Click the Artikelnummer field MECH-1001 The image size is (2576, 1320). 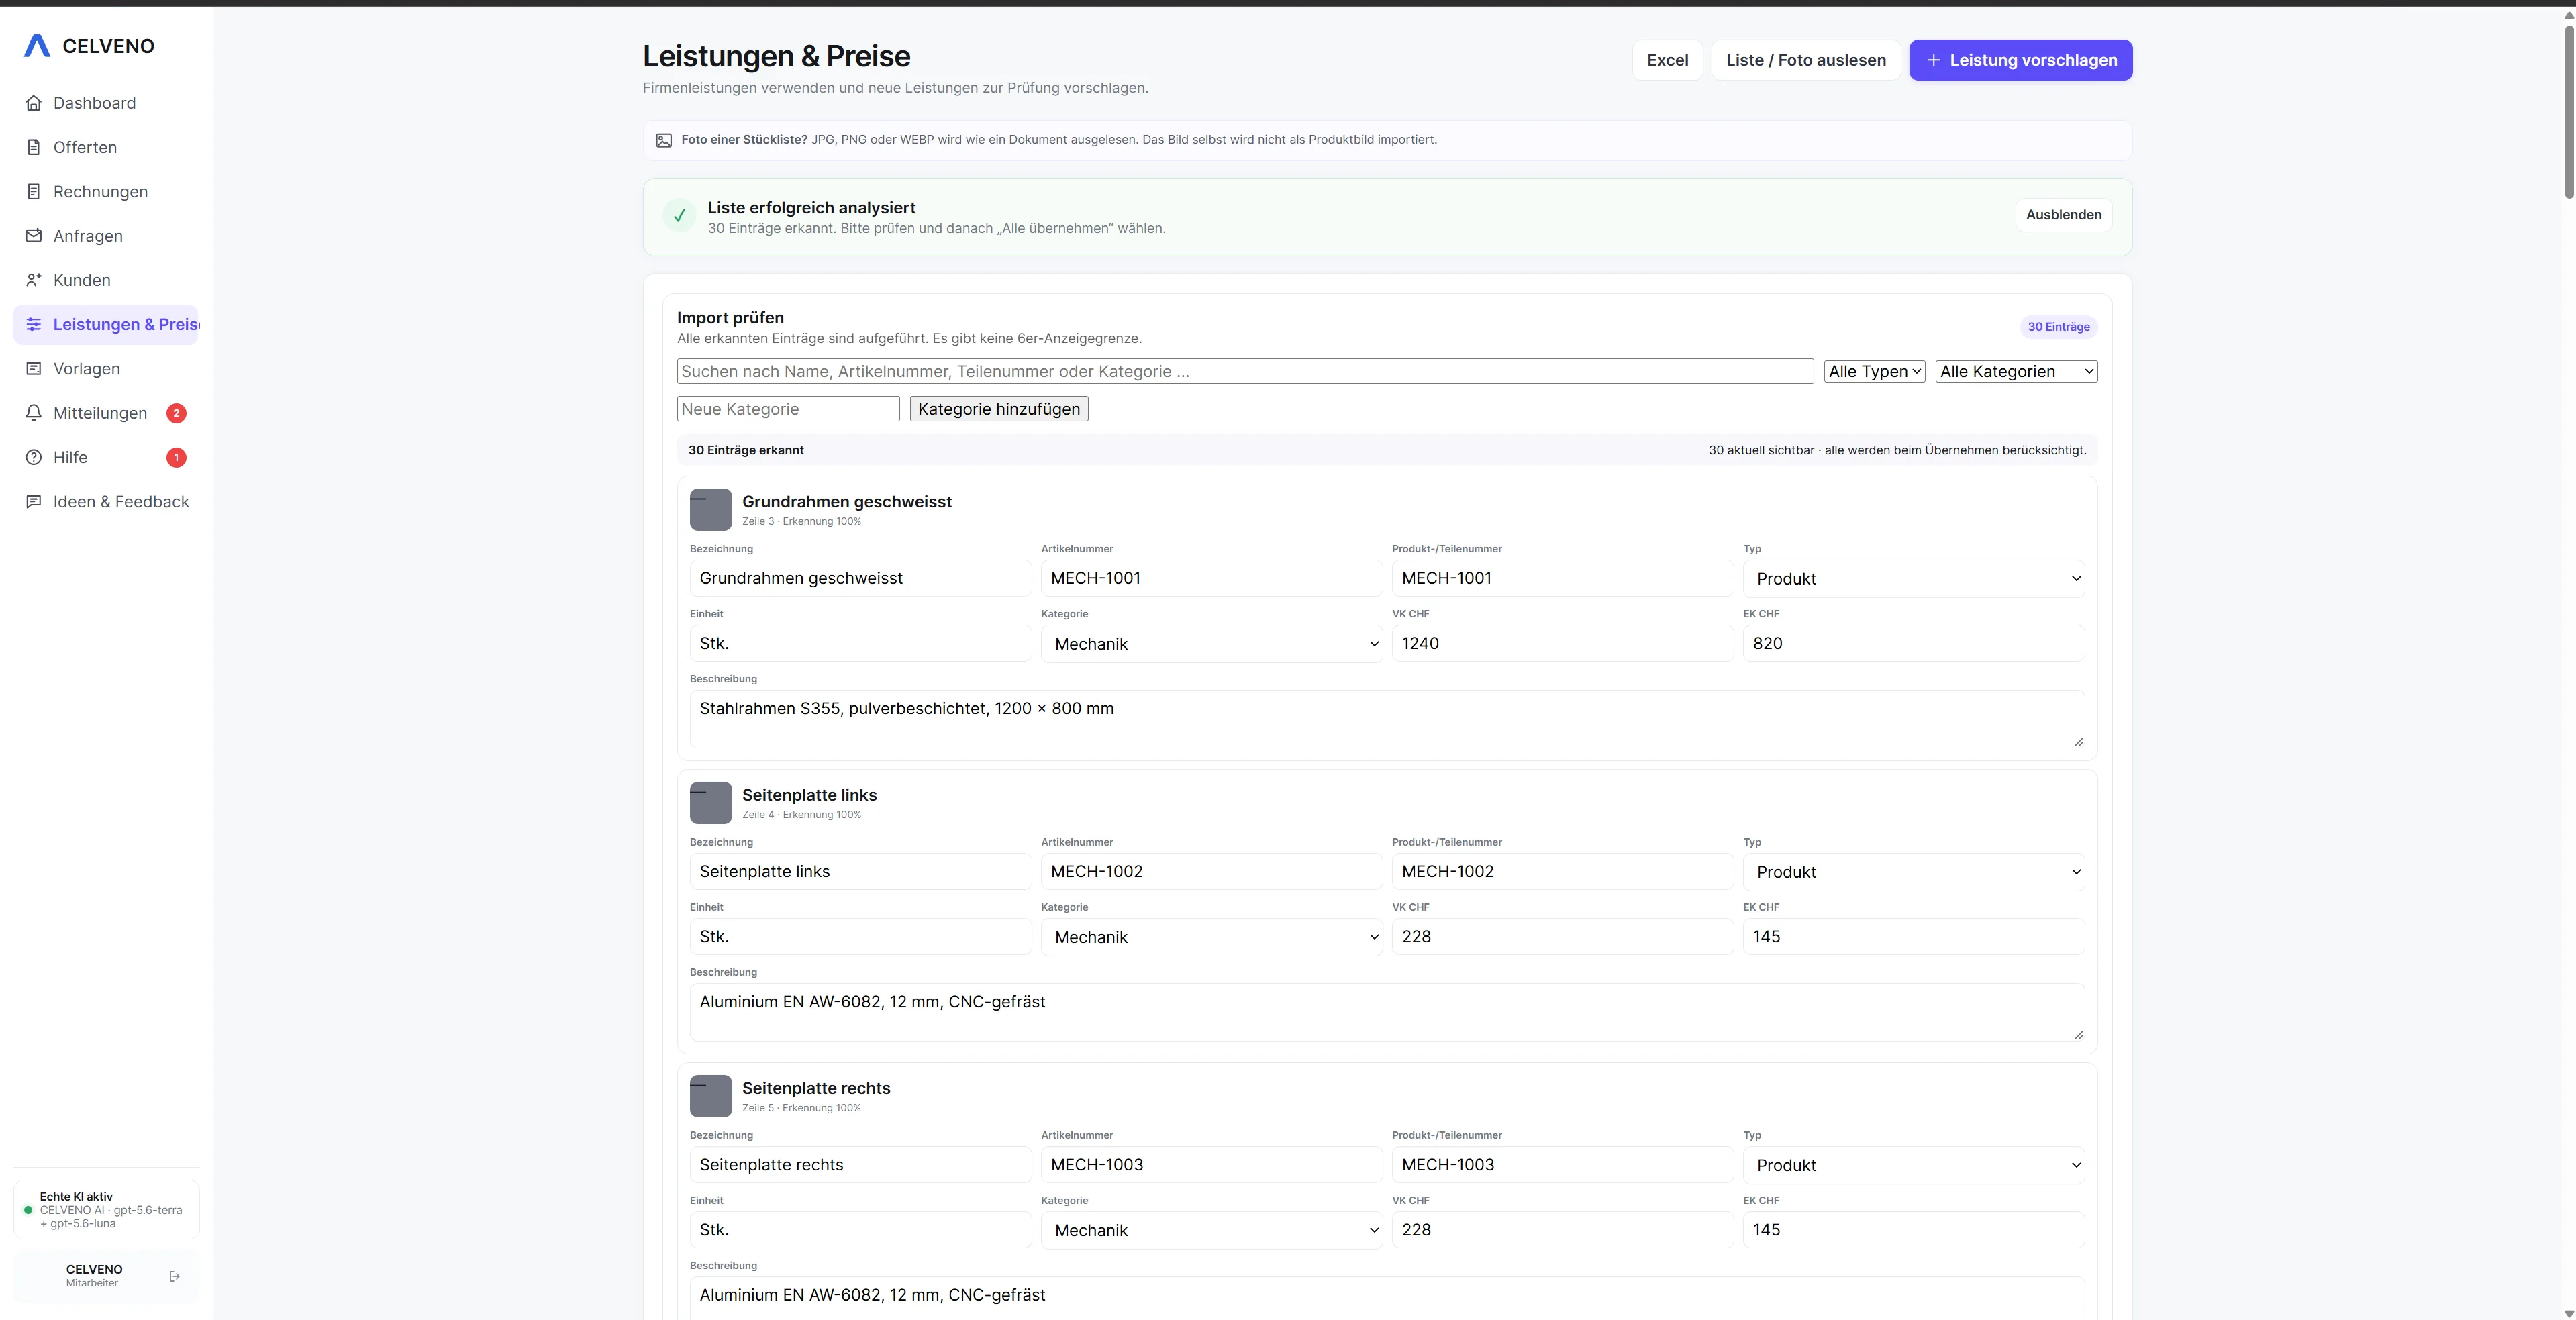(1211, 578)
